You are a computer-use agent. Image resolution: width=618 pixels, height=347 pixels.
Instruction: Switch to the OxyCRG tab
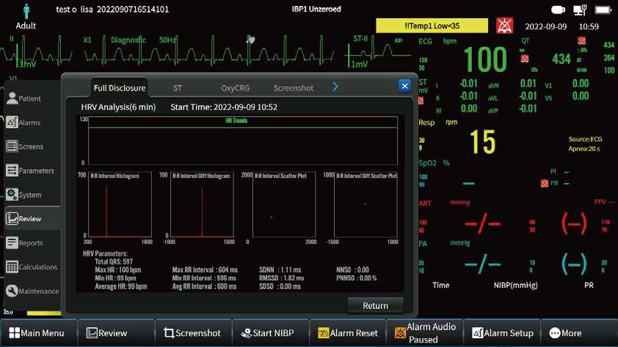(235, 88)
